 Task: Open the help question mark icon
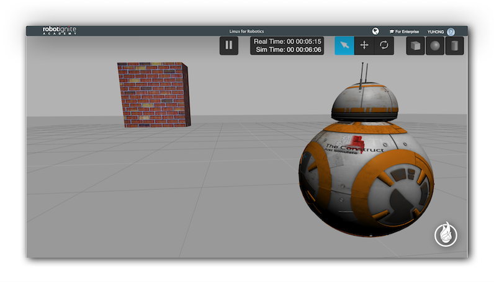point(451,32)
